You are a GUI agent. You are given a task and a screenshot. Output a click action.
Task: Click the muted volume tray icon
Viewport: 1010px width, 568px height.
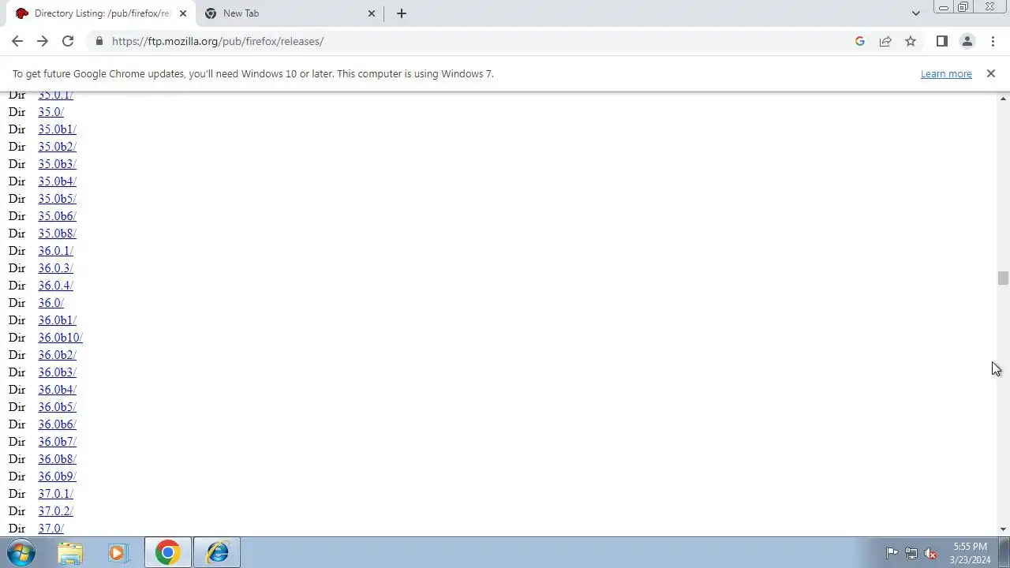[x=931, y=553]
